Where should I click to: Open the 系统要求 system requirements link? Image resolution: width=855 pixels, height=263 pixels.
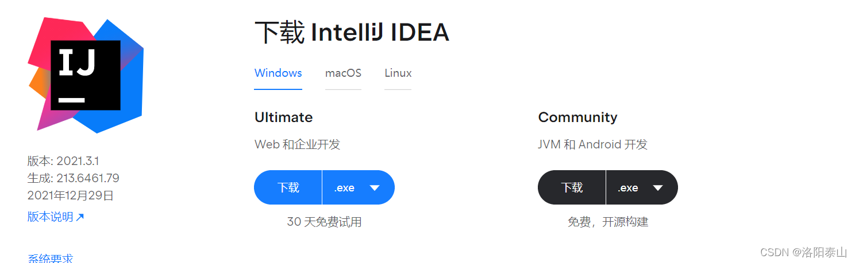51,259
